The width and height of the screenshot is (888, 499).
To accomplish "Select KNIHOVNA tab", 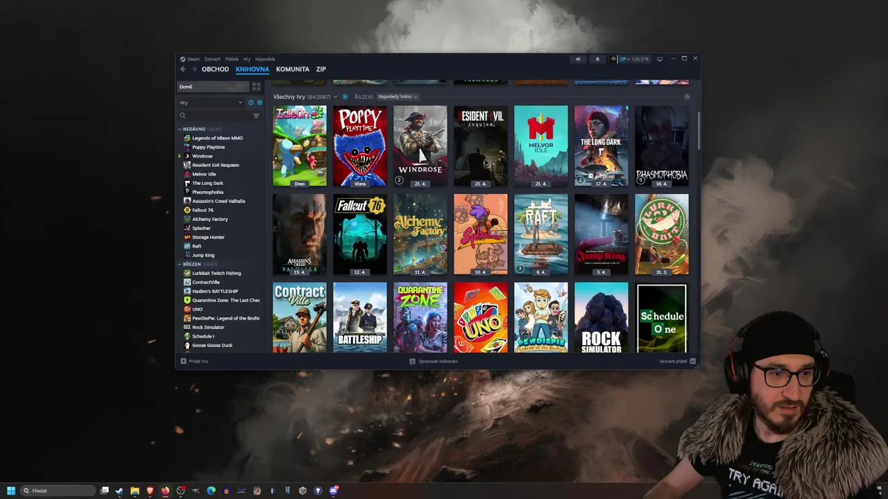I will pos(253,69).
